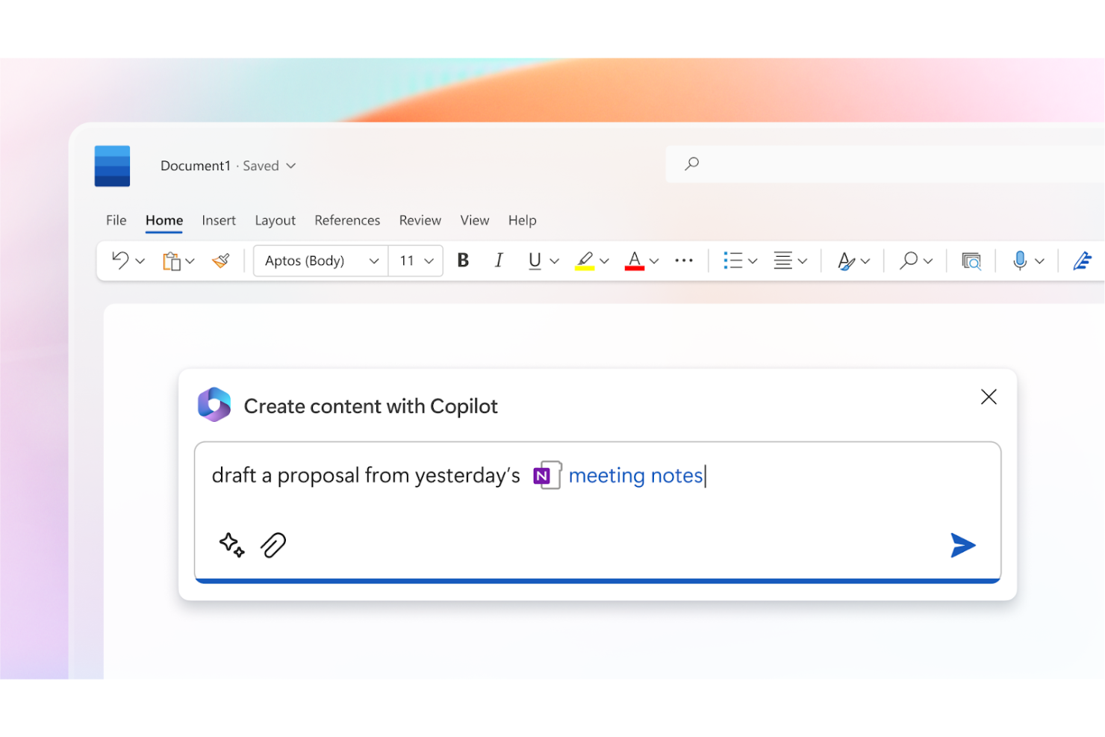Start Dictate with microphone icon
Viewport: 1105px width, 737px height.
[1020, 261]
